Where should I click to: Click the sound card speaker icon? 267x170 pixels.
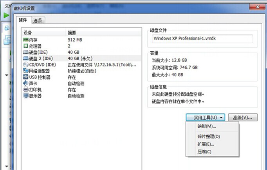[x=25, y=83]
